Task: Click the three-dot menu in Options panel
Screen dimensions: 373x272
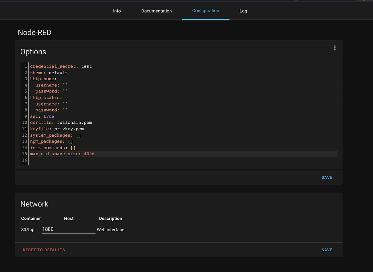Action: point(335,48)
